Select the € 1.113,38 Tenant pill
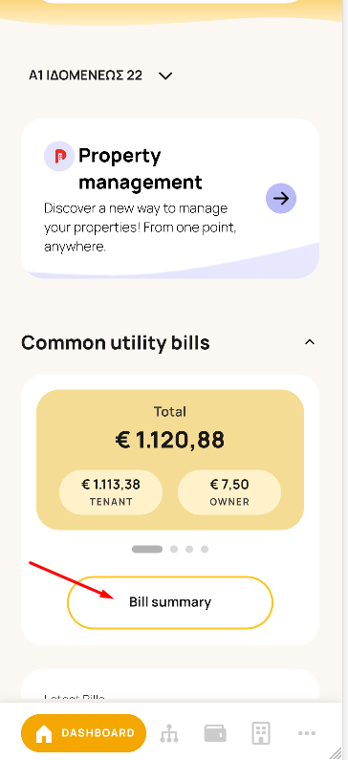Image resolution: width=348 pixels, height=760 pixels. tap(111, 492)
